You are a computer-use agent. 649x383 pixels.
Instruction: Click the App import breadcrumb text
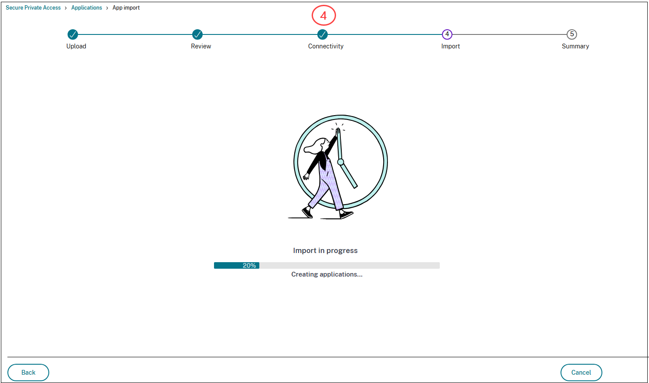pyautogui.click(x=126, y=7)
